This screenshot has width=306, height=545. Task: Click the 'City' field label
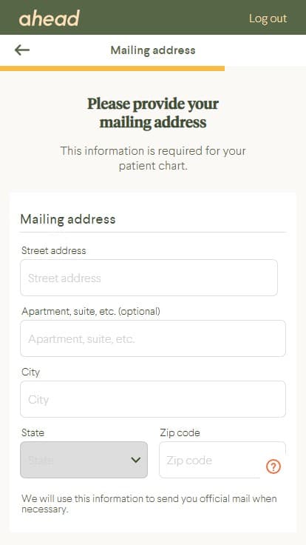pos(30,372)
